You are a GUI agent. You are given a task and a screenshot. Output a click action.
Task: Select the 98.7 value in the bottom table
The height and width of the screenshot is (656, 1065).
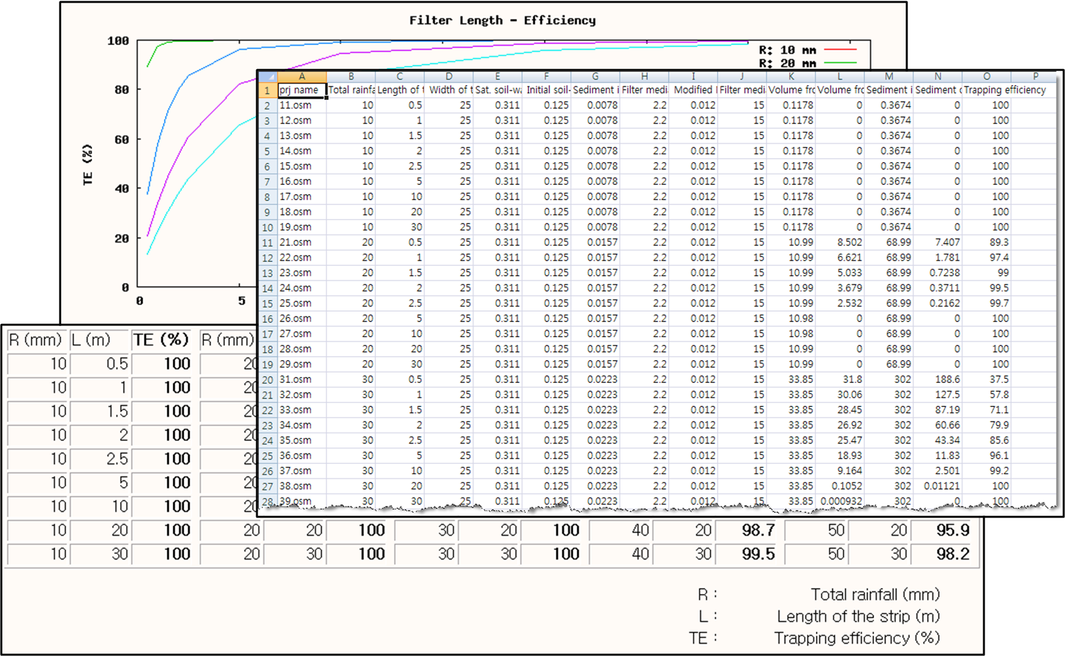pos(757,530)
